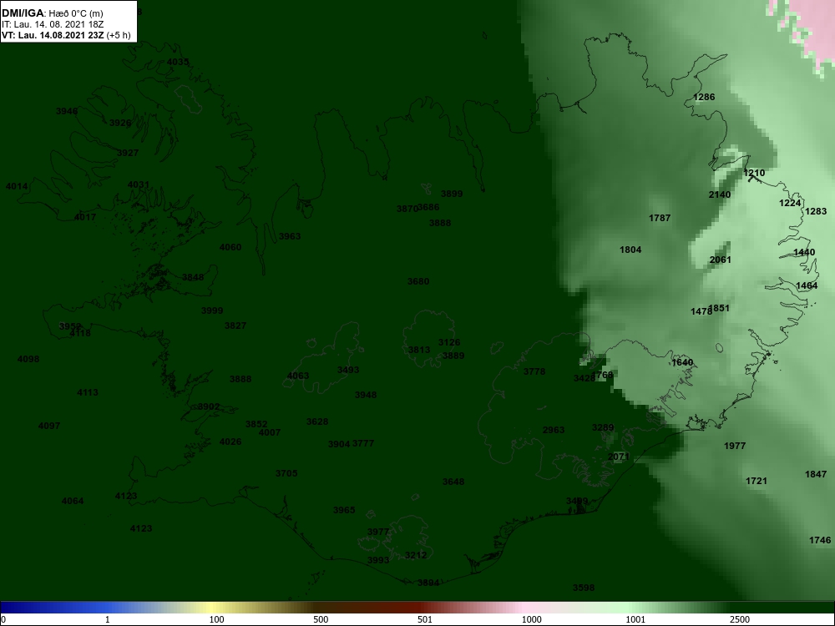Click the colour scale label 501

(425, 619)
